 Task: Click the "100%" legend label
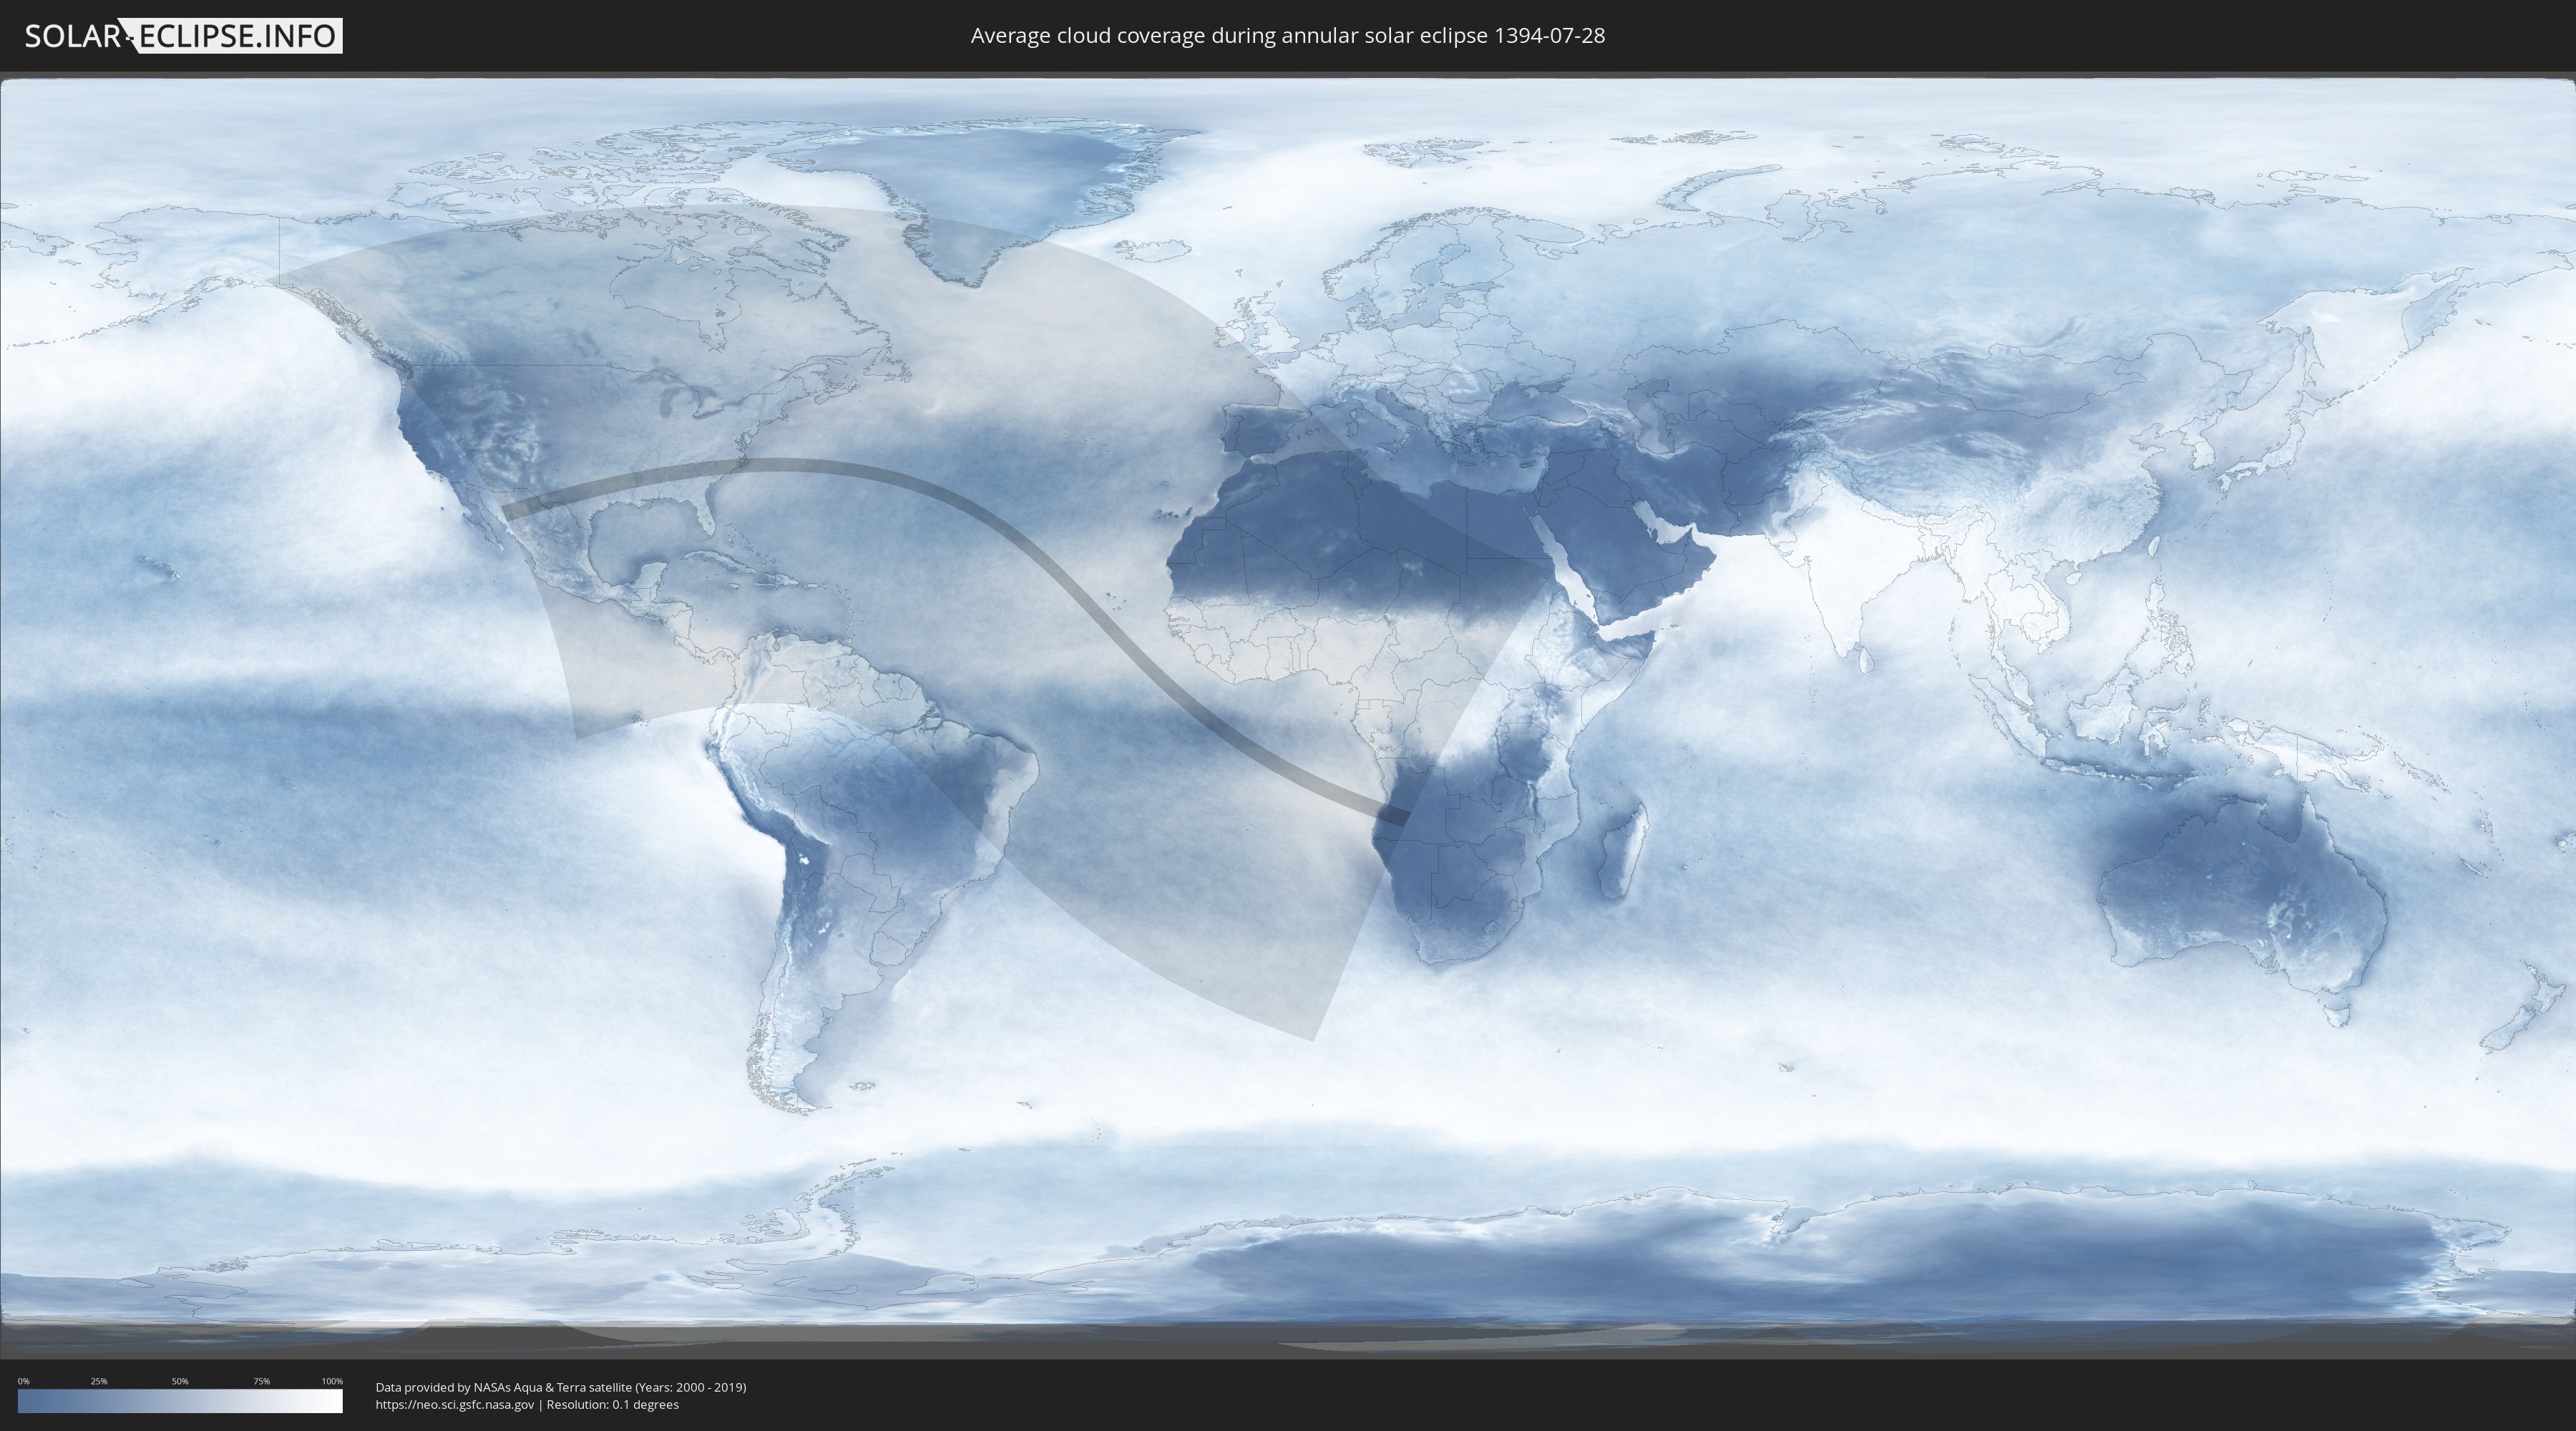click(332, 1381)
